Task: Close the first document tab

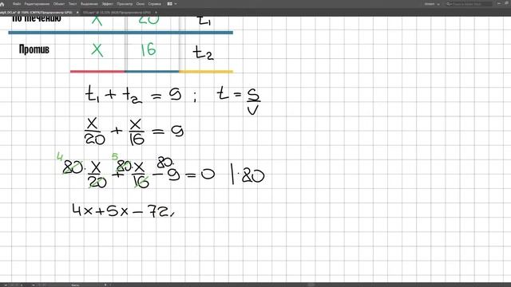Action: [77, 13]
